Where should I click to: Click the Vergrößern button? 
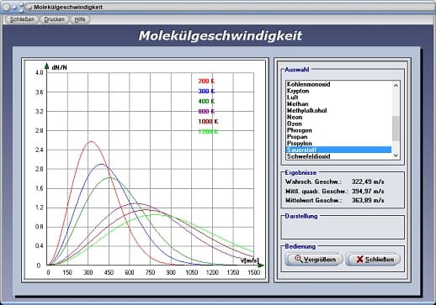pyautogui.click(x=314, y=260)
